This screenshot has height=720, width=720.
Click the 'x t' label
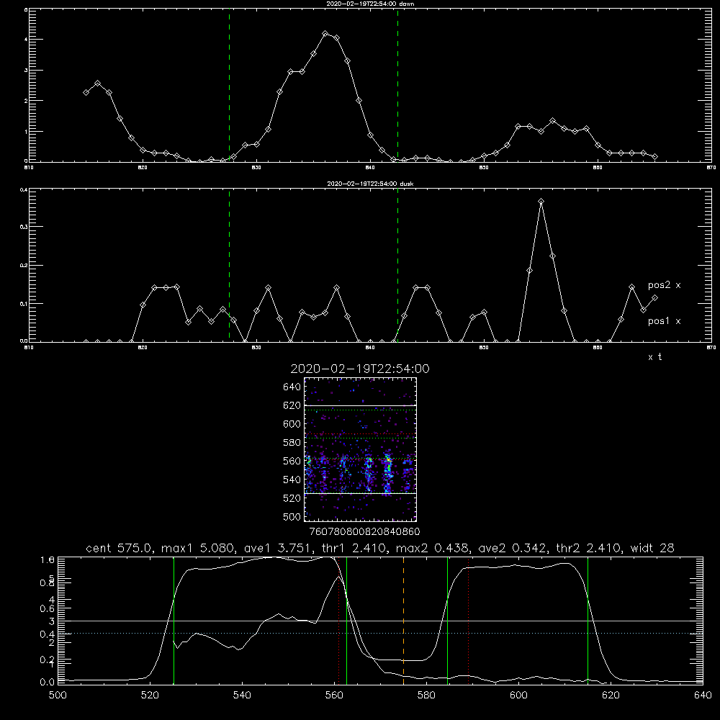pyautogui.click(x=654, y=357)
